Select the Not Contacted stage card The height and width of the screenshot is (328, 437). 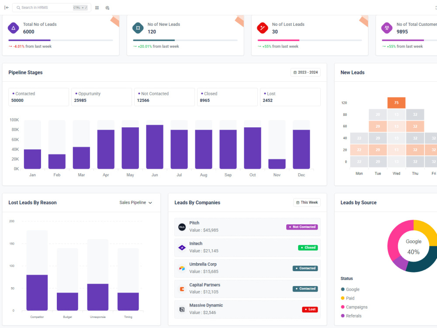click(x=164, y=97)
